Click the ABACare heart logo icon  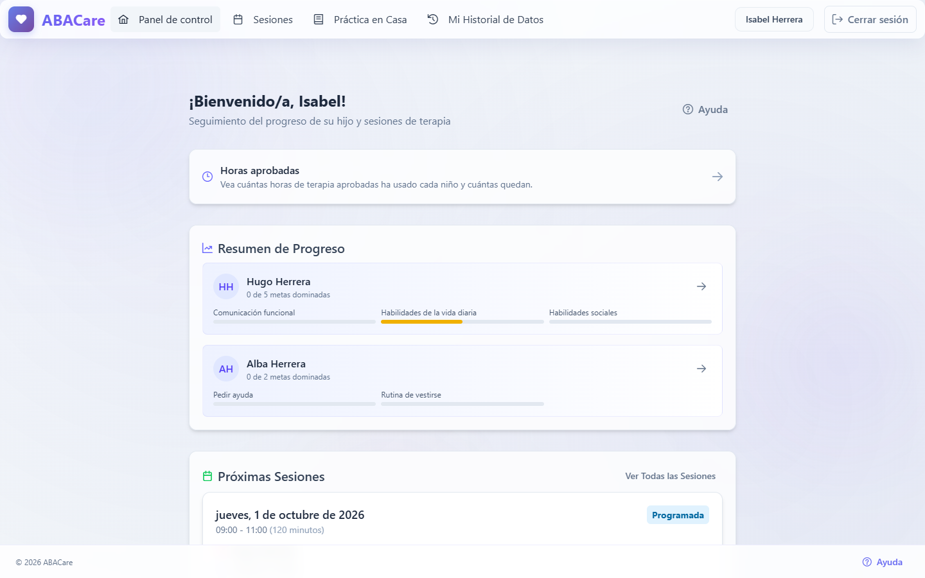pos(21,19)
